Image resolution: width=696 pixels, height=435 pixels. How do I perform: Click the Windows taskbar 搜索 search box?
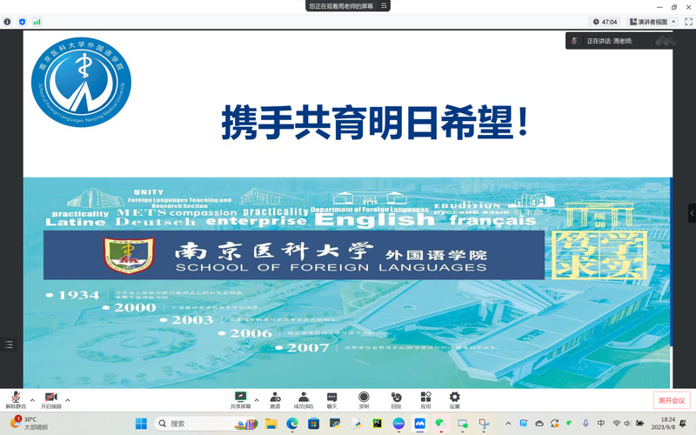[200, 424]
